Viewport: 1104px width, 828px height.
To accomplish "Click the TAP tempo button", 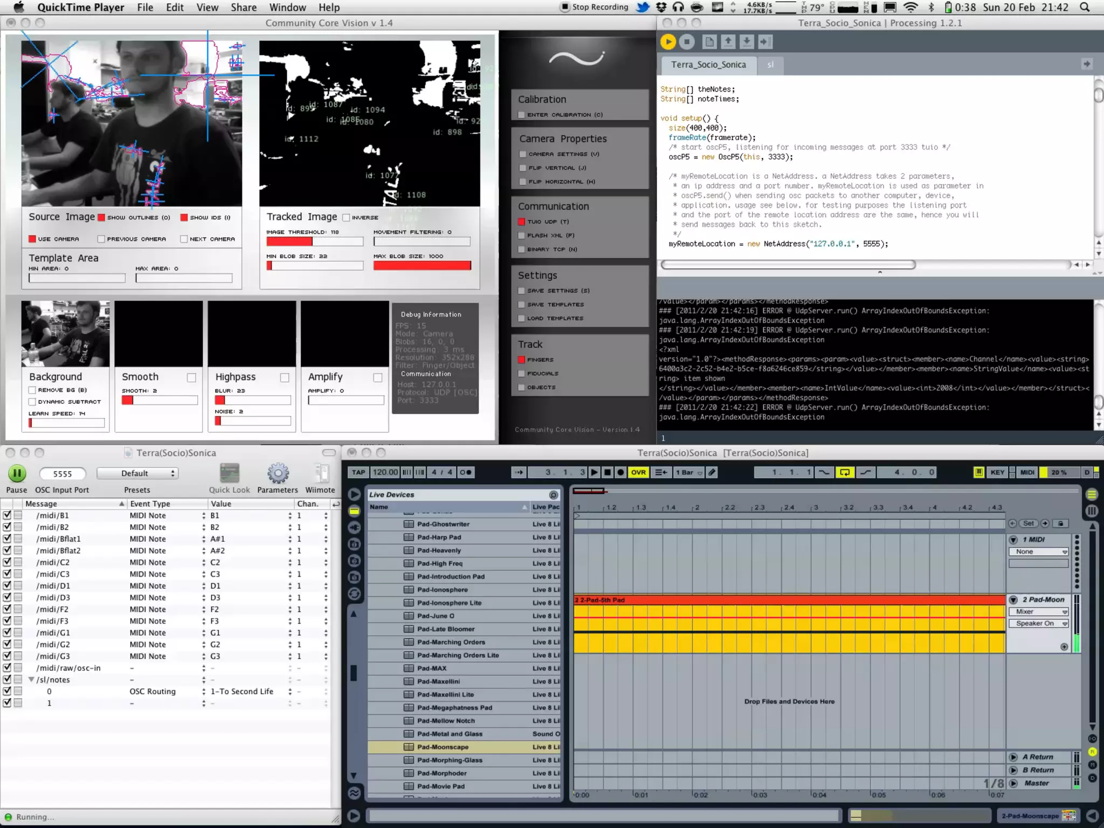I will 358,472.
